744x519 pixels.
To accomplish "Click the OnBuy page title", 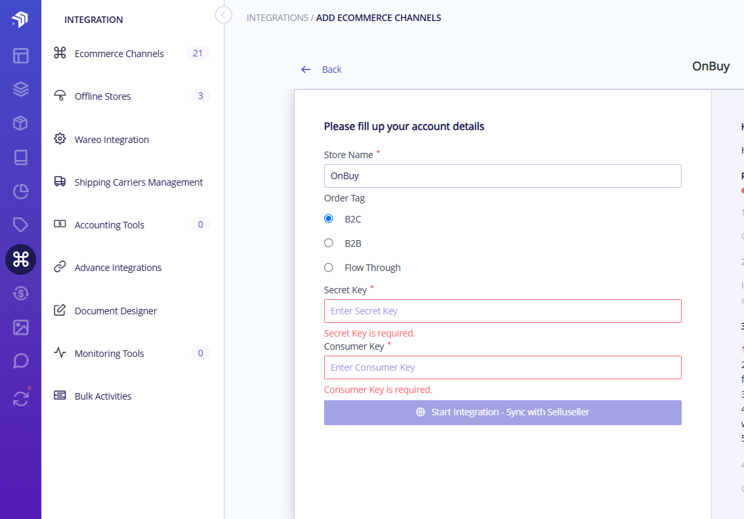I will tap(711, 66).
